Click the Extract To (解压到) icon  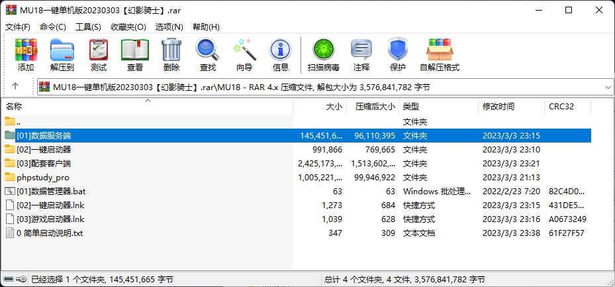62,54
